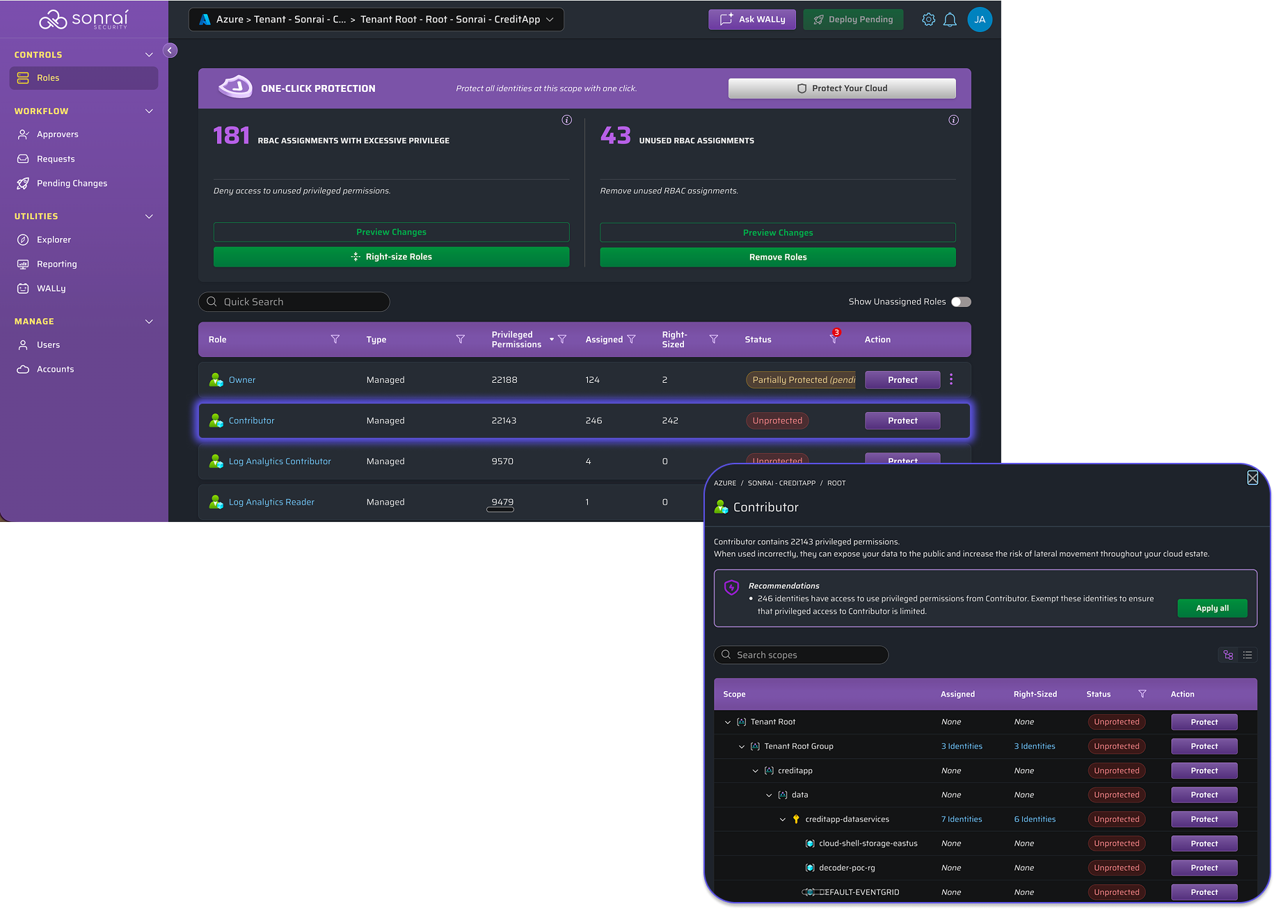Click SONRAI - CREDITAPP breadcrumb
The width and height of the screenshot is (1274, 909).
tap(781, 483)
